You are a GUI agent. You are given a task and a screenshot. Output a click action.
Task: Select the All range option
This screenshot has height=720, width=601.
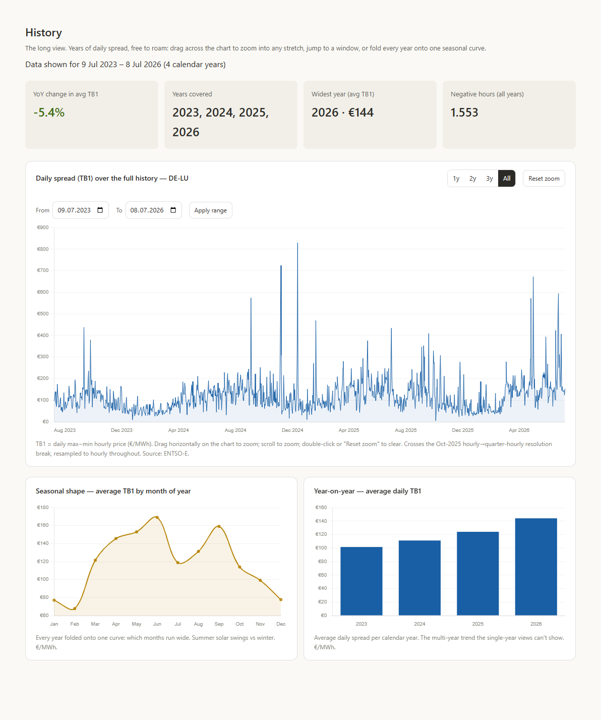pos(507,179)
